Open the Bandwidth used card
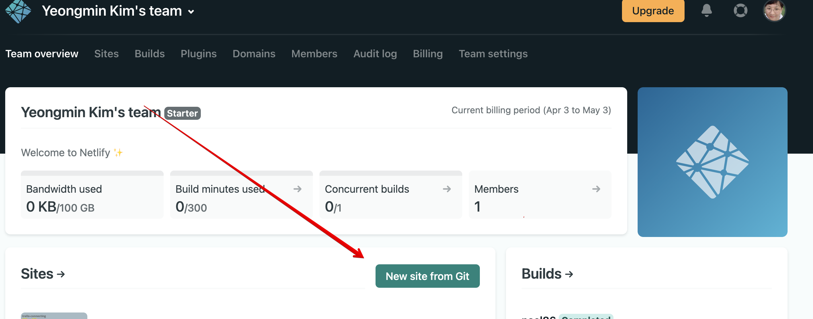 click(x=92, y=195)
